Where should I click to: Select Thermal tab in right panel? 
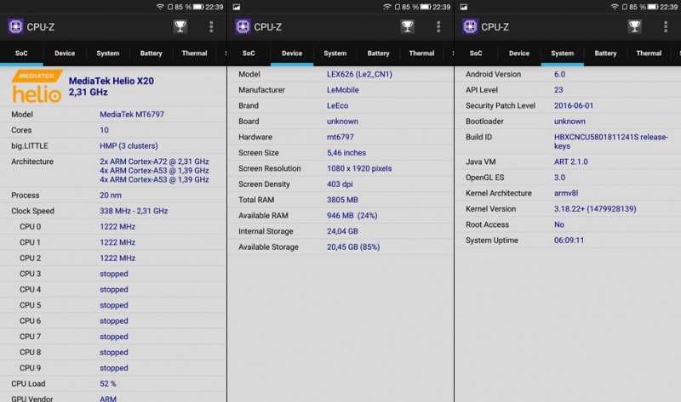[649, 54]
